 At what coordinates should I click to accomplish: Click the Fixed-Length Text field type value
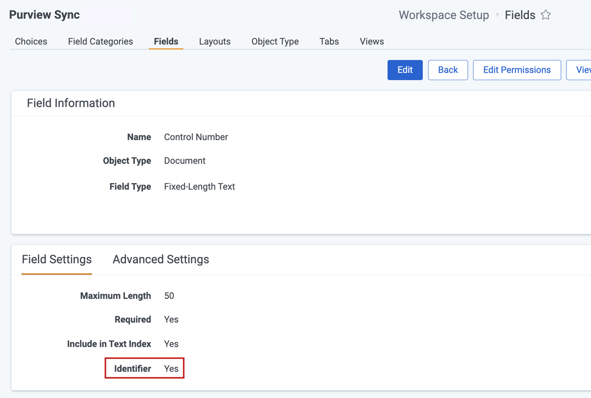(199, 187)
